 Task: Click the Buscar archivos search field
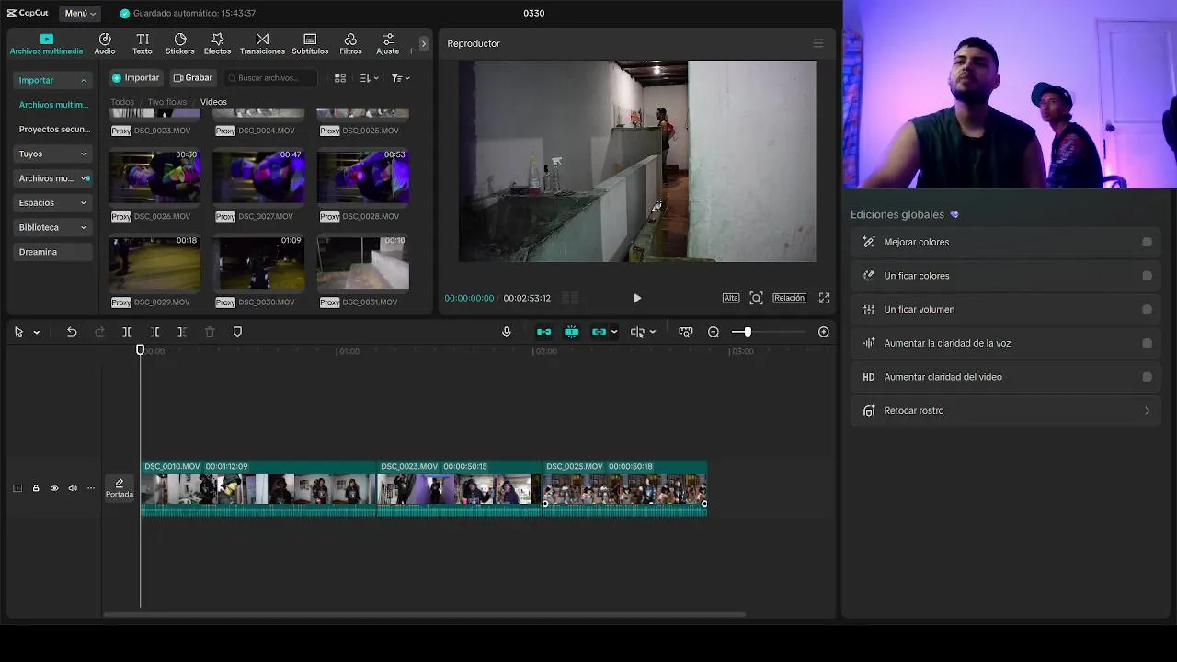pos(270,78)
